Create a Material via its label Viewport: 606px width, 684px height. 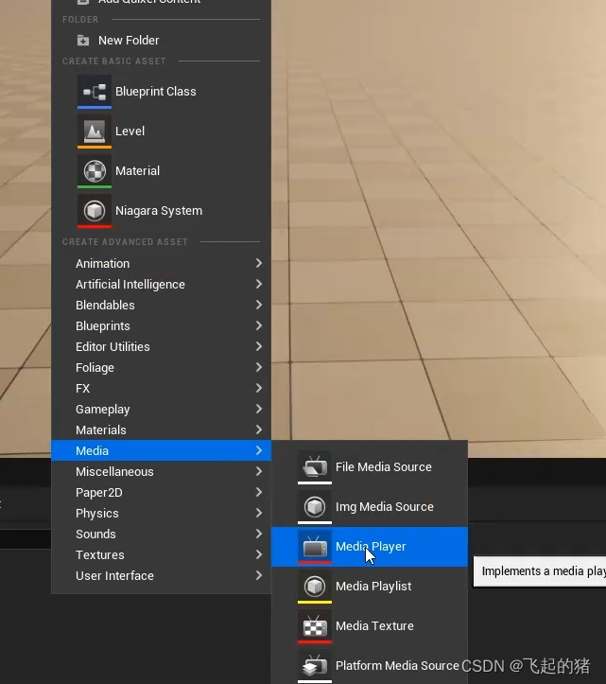click(x=137, y=171)
